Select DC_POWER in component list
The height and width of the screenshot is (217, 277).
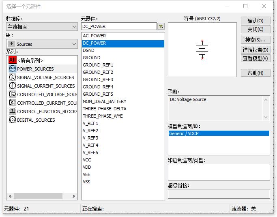[x=123, y=43]
